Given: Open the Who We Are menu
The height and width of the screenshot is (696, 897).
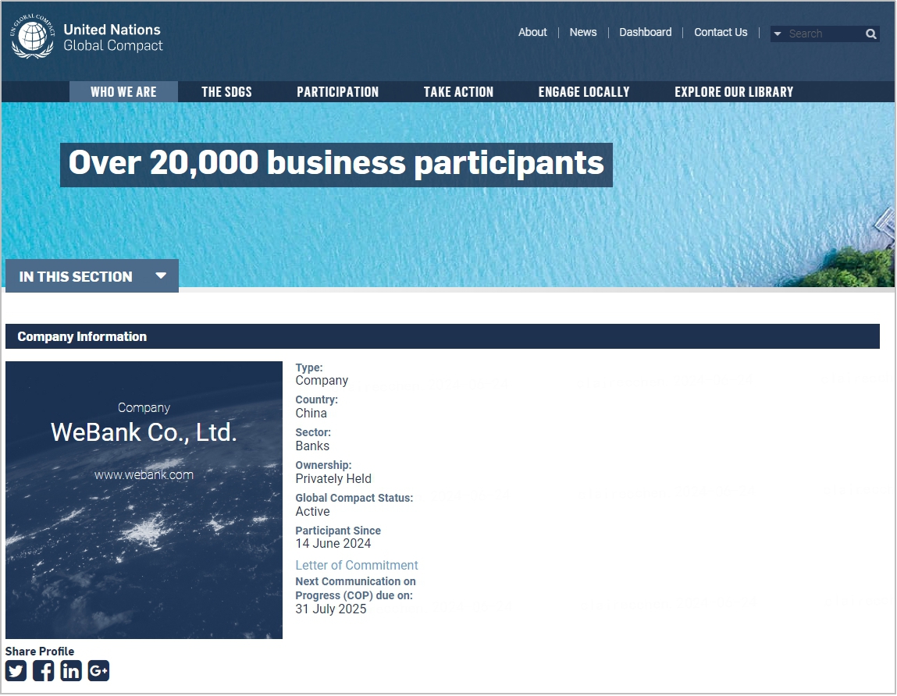Looking at the screenshot, I should pos(123,92).
